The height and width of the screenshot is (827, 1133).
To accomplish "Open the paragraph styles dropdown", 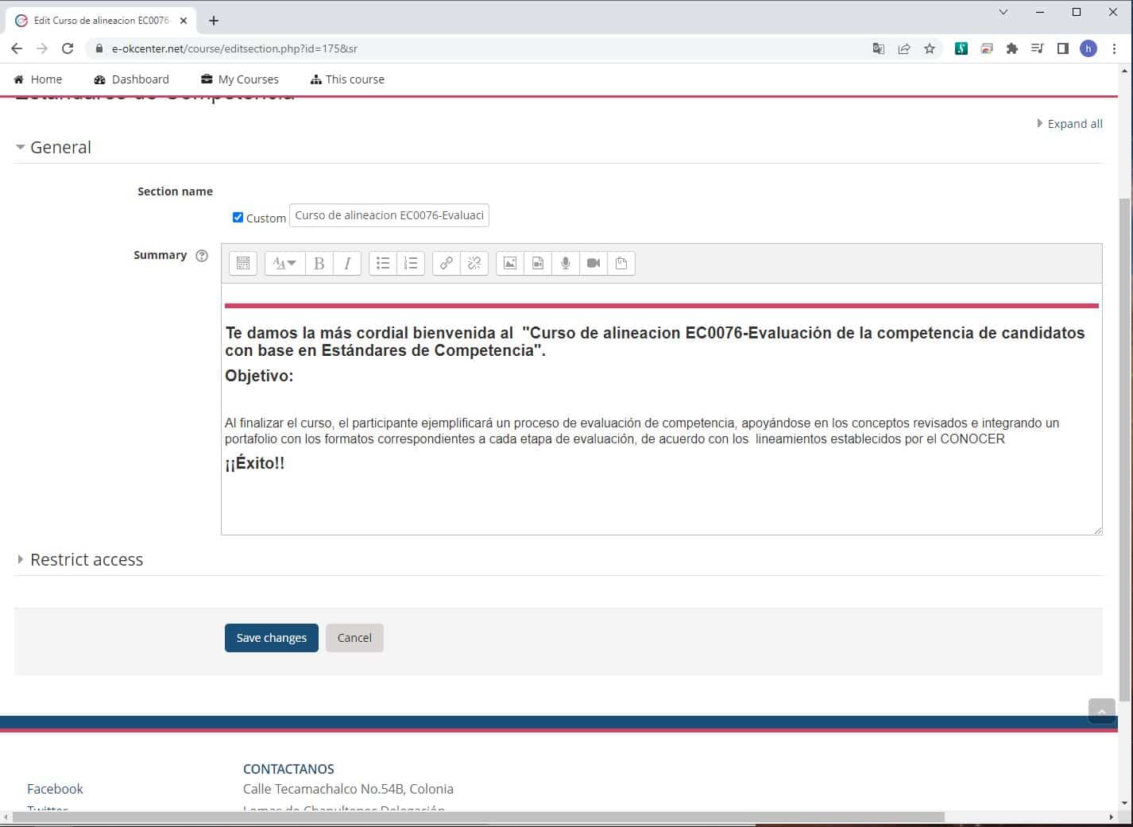I will [284, 263].
